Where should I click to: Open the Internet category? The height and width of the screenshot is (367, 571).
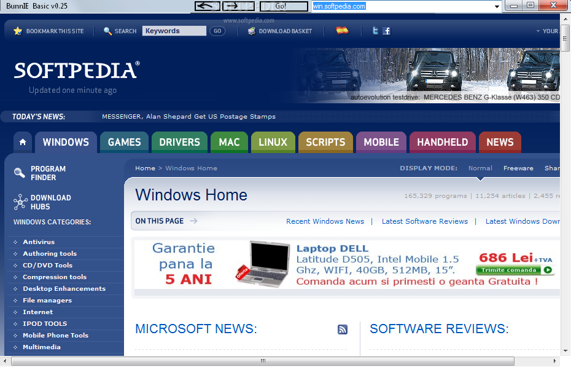pyautogui.click(x=38, y=312)
